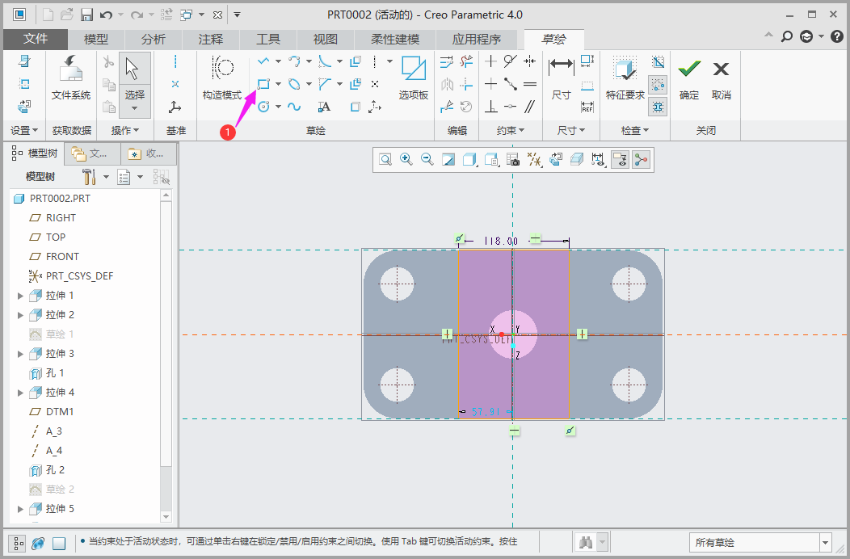The width and height of the screenshot is (850, 559).
Task: Click the parallel constraint icon
Action: coord(530,107)
